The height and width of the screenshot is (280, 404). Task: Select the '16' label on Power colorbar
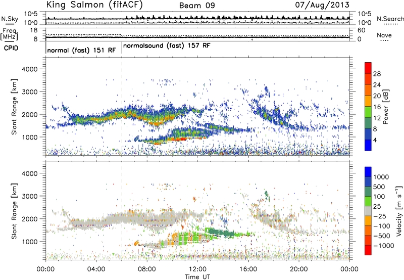click(x=377, y=107)
